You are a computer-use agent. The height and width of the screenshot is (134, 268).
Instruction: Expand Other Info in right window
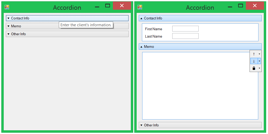(200, 125)
